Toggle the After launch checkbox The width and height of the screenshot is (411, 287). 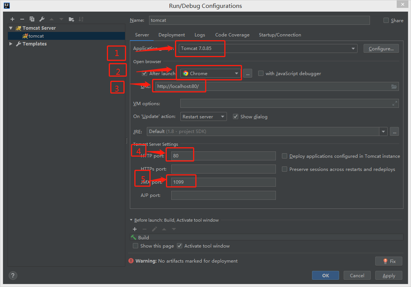click(x=145, y=74)
